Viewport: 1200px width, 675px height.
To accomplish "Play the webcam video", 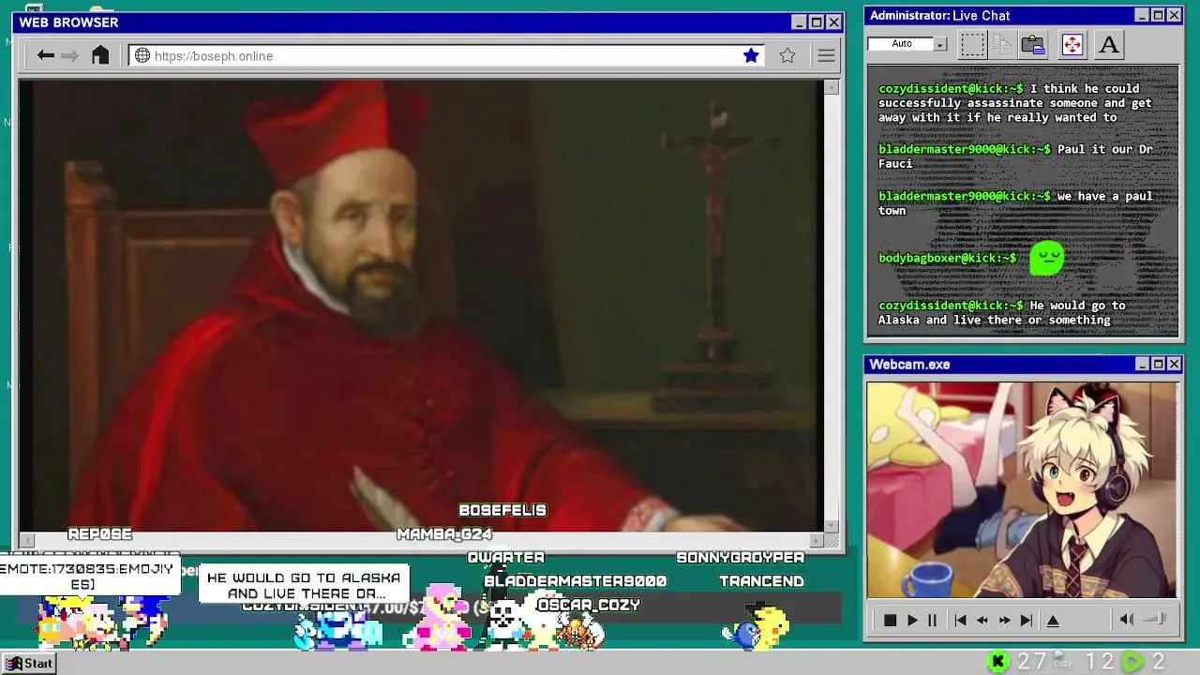I will (x=911, y=620).
